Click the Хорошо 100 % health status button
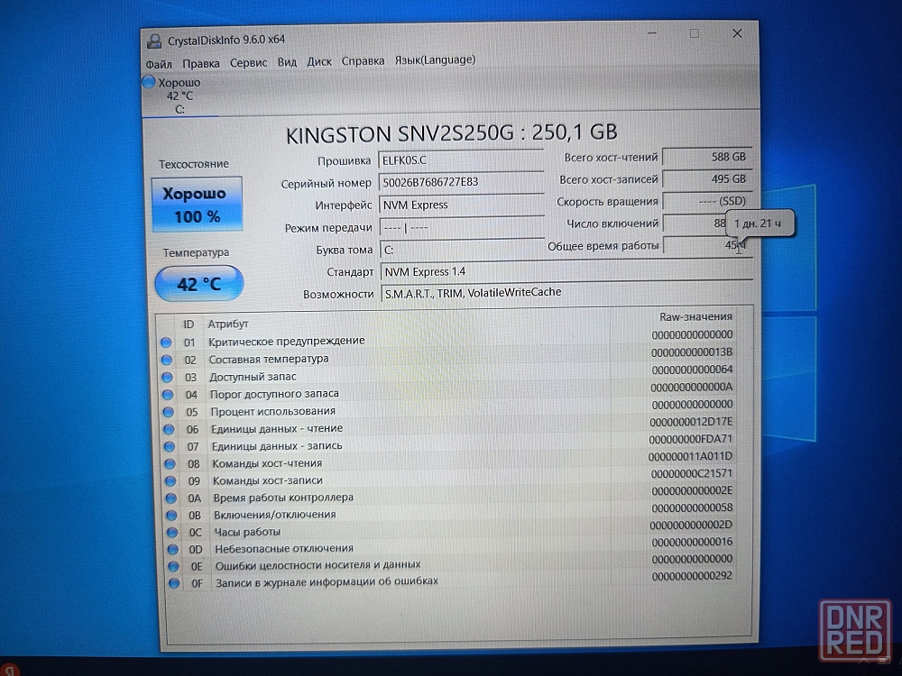The image size is (902, 676). (x=198, y=205)
